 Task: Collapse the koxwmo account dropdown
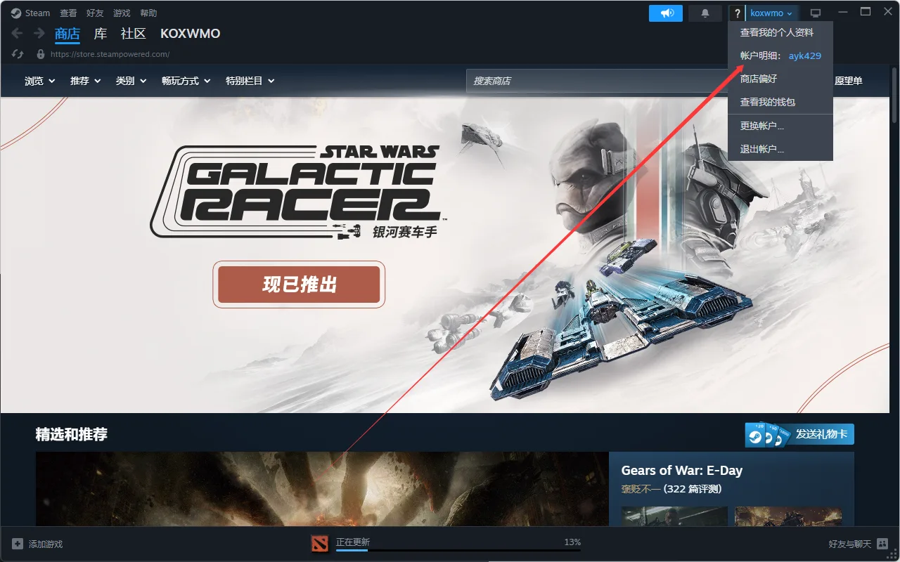771,13
